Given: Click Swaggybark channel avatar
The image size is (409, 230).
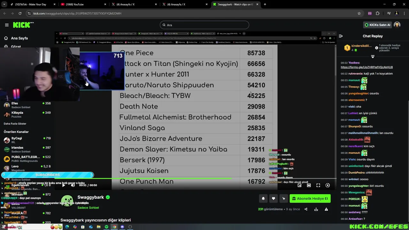Looking at the screenshot, I should click(67, 201).
